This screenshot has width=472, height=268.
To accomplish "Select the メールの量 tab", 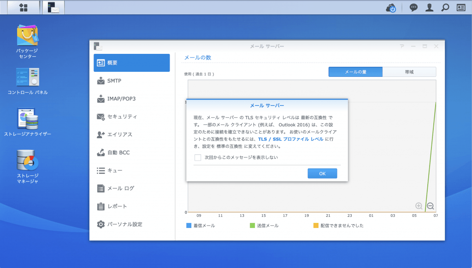I will [355, 72].
